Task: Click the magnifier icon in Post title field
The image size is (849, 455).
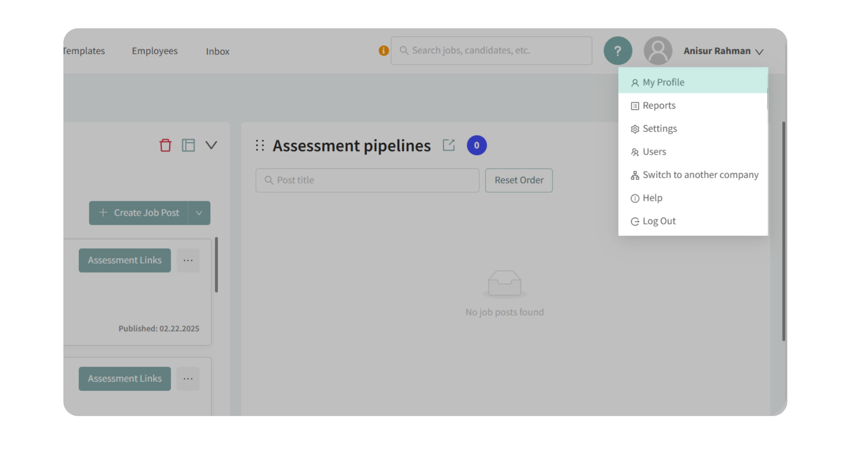Action: point(269,180)
